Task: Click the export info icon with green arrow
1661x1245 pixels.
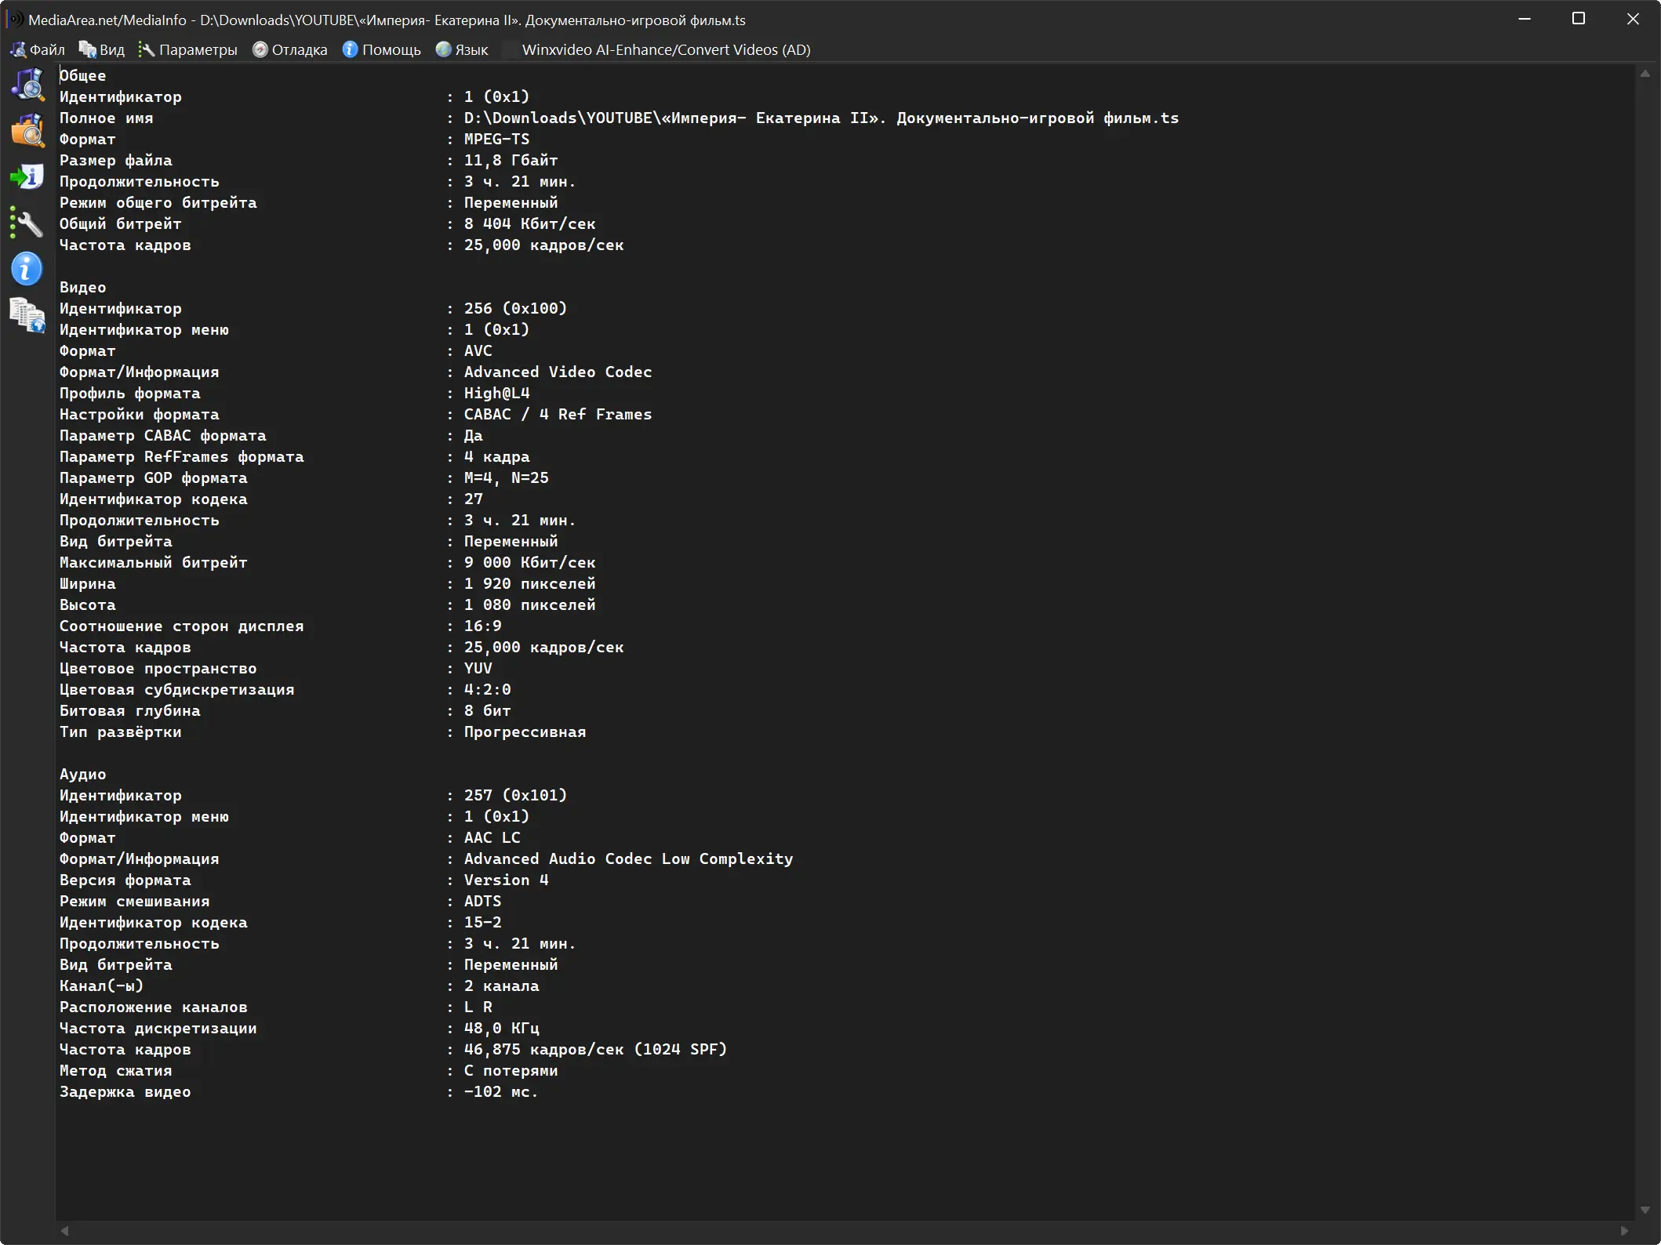Action: (x=27, y=176)
